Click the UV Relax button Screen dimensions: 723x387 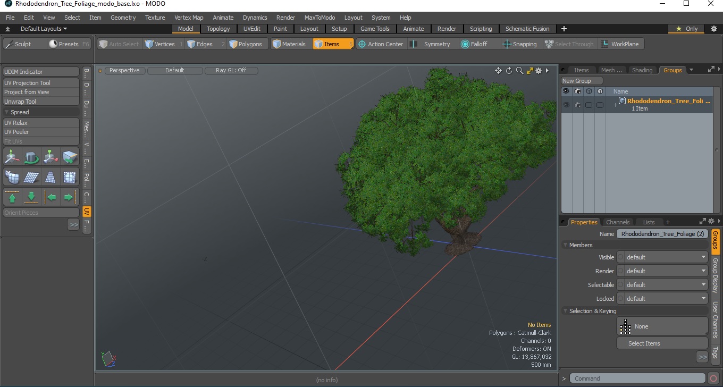[41, 123]
